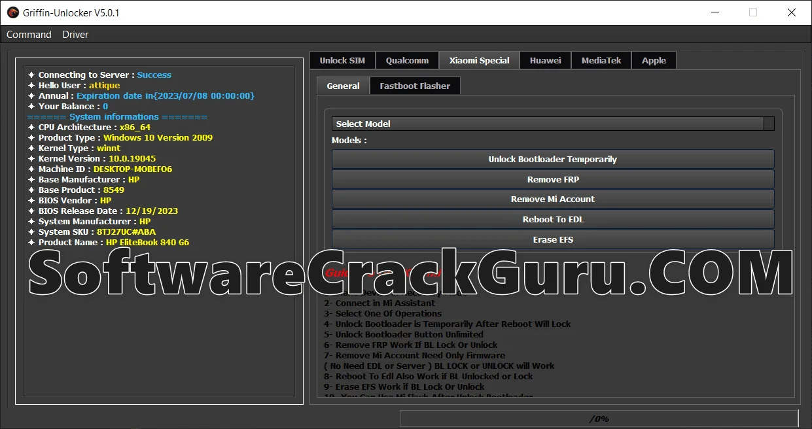812x429 pixels.
Task: Click guide step '3- Select One Of Operations'
Action: [383, 314]
